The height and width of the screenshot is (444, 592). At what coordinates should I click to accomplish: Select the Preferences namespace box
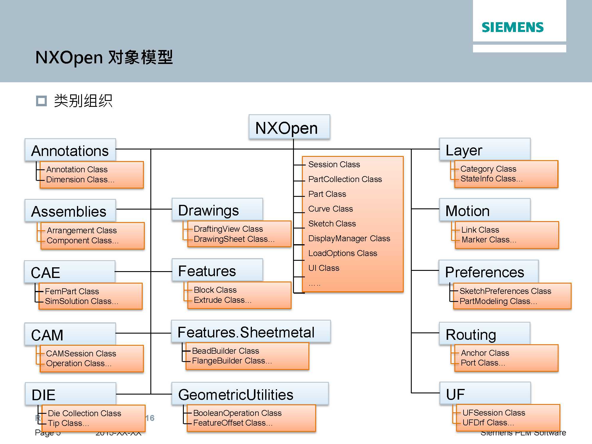(x=488, y=271)
